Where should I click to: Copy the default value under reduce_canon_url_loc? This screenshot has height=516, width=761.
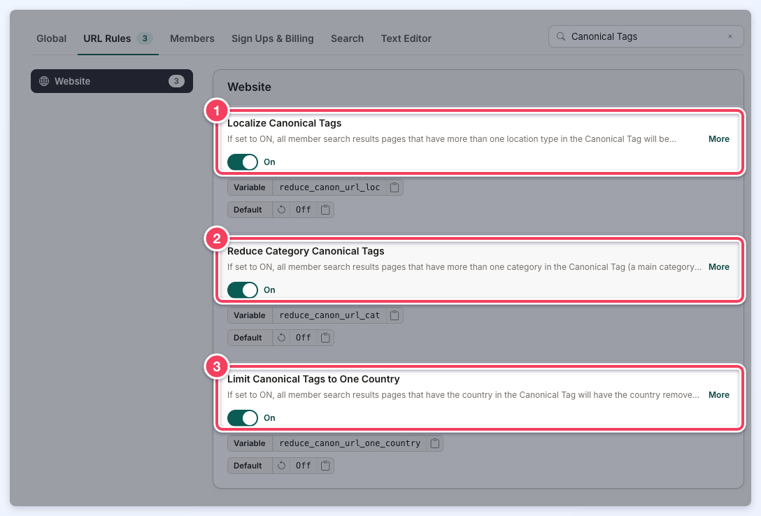326,210
